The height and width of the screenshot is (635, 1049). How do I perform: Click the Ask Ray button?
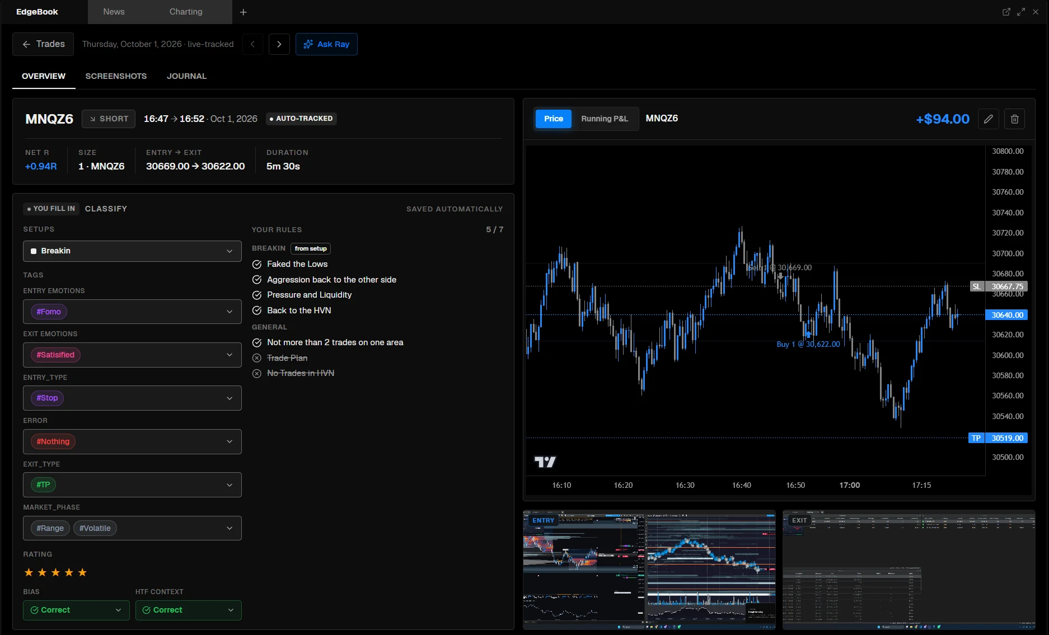point(326,44)
